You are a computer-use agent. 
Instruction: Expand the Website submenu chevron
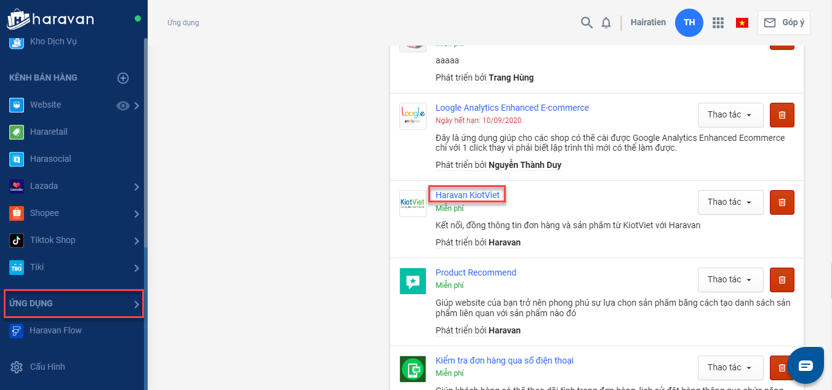[137, 105]
